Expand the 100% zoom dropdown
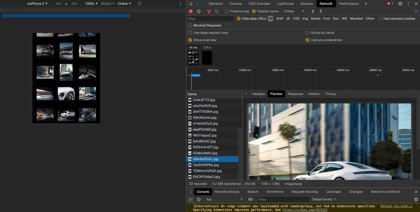This screenshot has width=420, height=212. click(91, 4)
